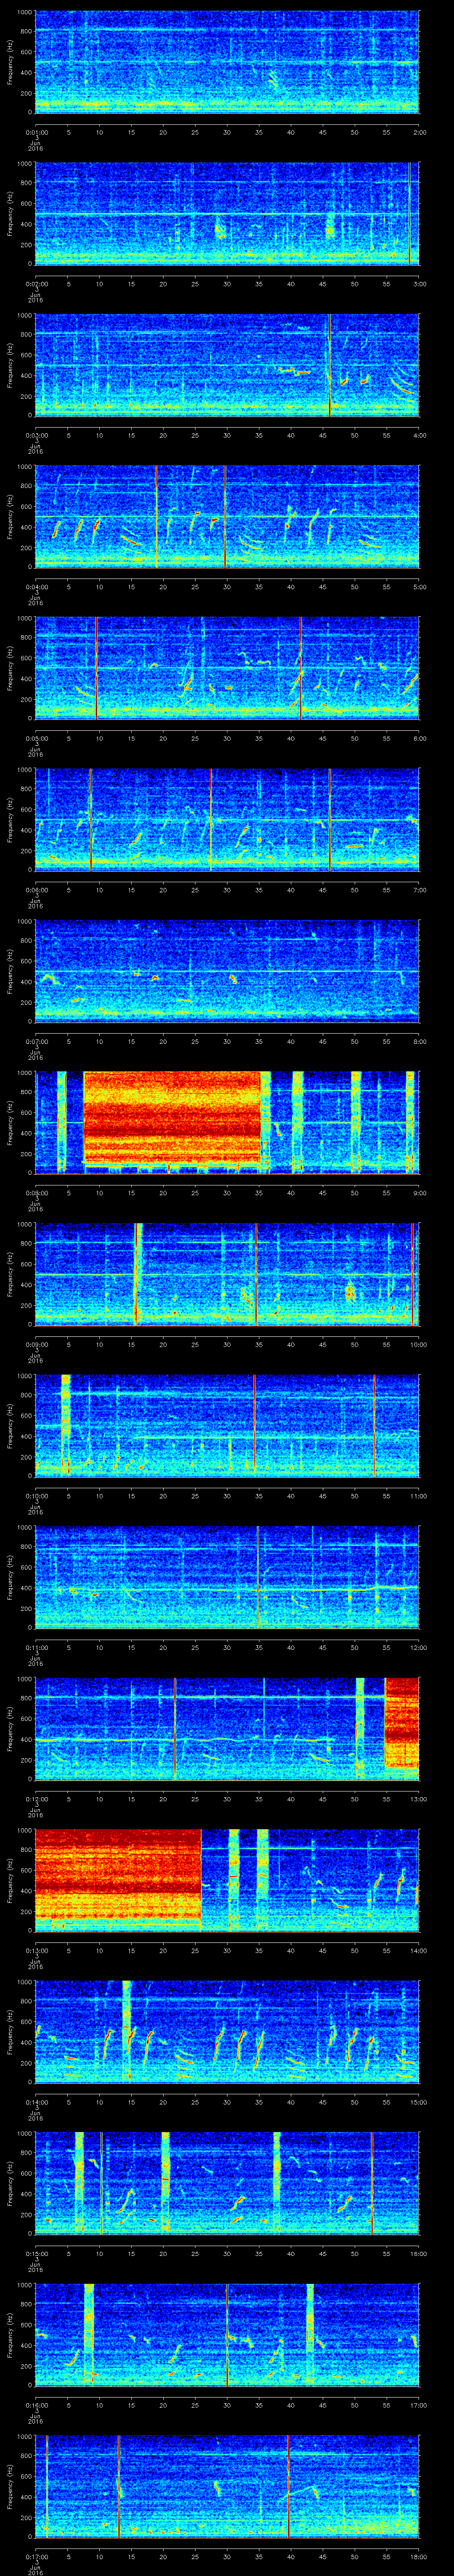Select the spectrogram panel starting at 0:11:00
The height and width of the screenshot is (2576, 454).
point(227,1577)
